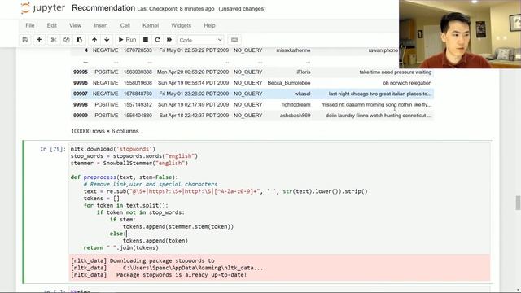Viewport: 521px width, 293px height.
Task: Paste cells below
Action: [x=80, y=40]
